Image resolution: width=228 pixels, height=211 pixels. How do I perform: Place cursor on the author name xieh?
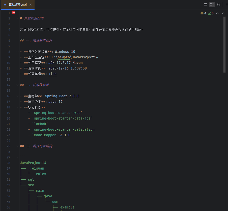(52, 74)
